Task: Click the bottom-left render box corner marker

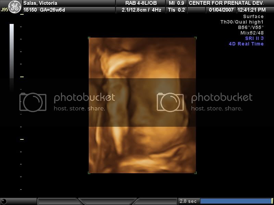Action: (89, 173)
